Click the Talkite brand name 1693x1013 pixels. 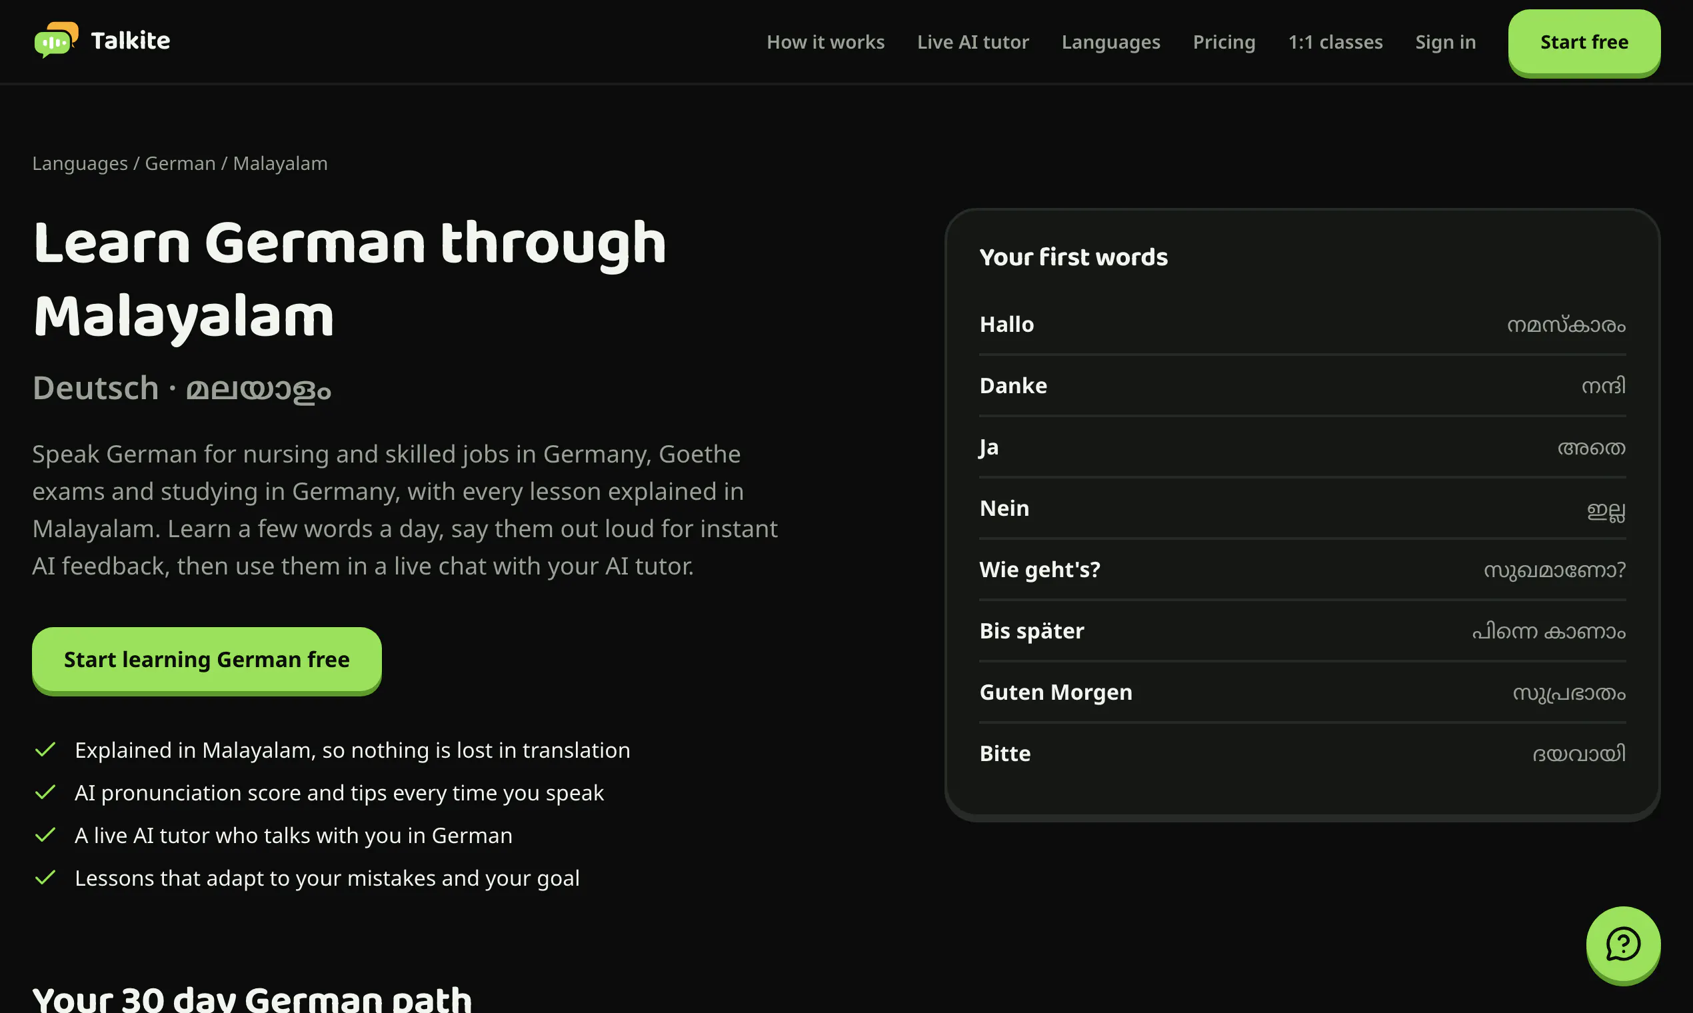click(x=131, y=41)
